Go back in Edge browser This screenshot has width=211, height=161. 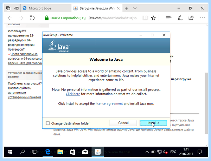[x=10, y=18]
